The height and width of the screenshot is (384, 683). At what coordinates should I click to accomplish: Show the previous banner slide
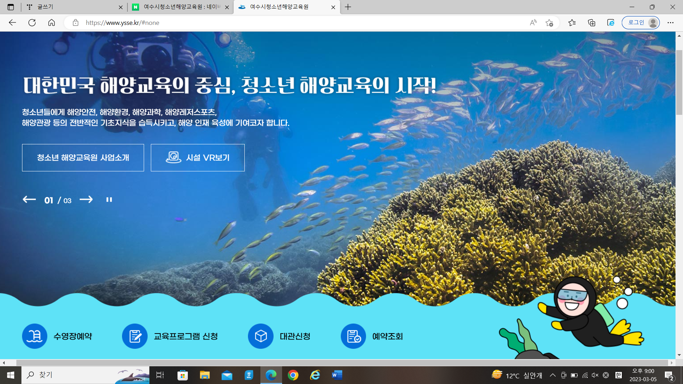pyautogui.click(x=29, y=199)
